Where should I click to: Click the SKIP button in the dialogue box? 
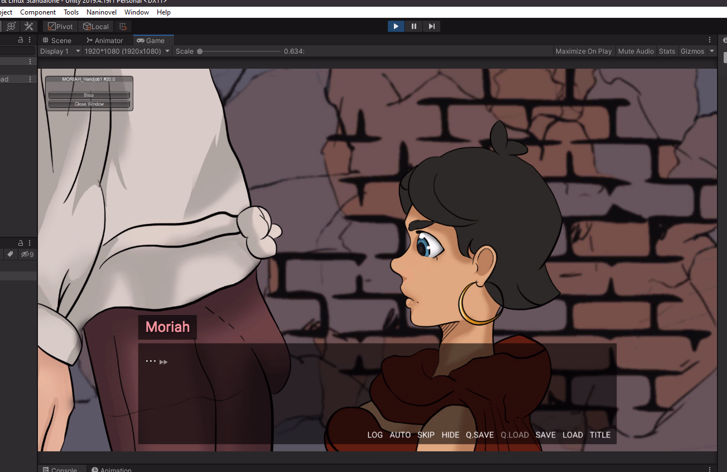(x=426, y=435)
